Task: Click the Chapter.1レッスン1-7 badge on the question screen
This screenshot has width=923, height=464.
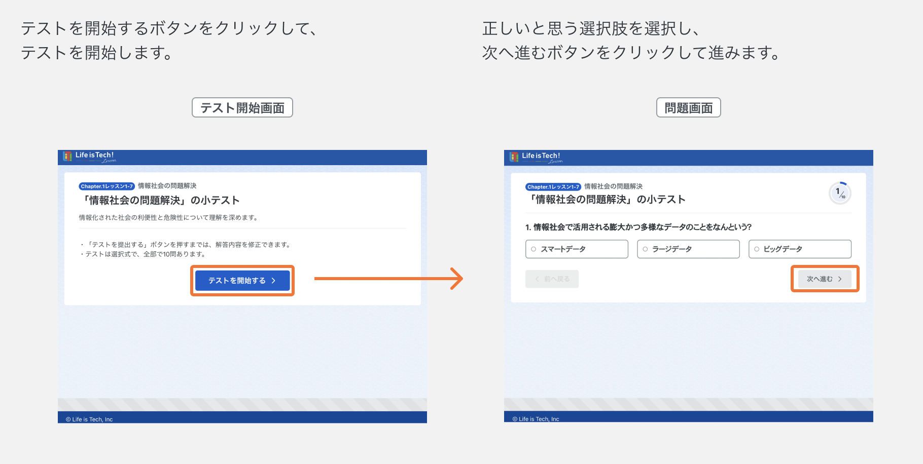Action: point(553,187)
